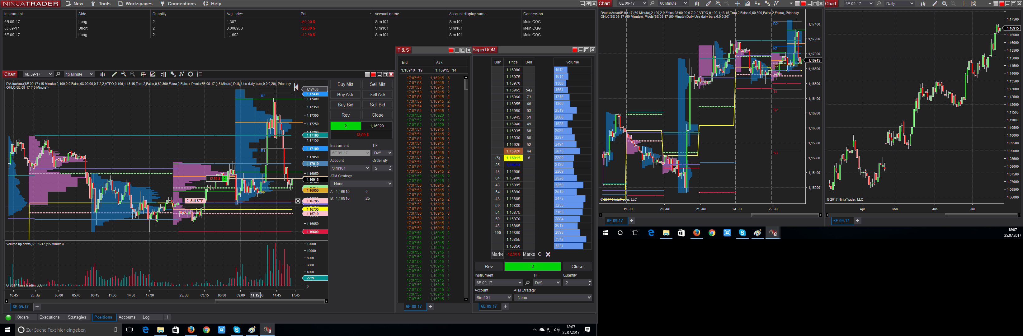Cancel orders X icon in SuperDOM
This screenshot has height=336, width=1023.
(x=548, y=254)
